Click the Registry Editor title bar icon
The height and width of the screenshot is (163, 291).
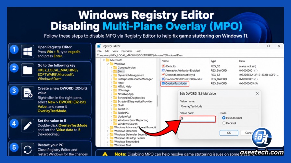tap(99, 46)
